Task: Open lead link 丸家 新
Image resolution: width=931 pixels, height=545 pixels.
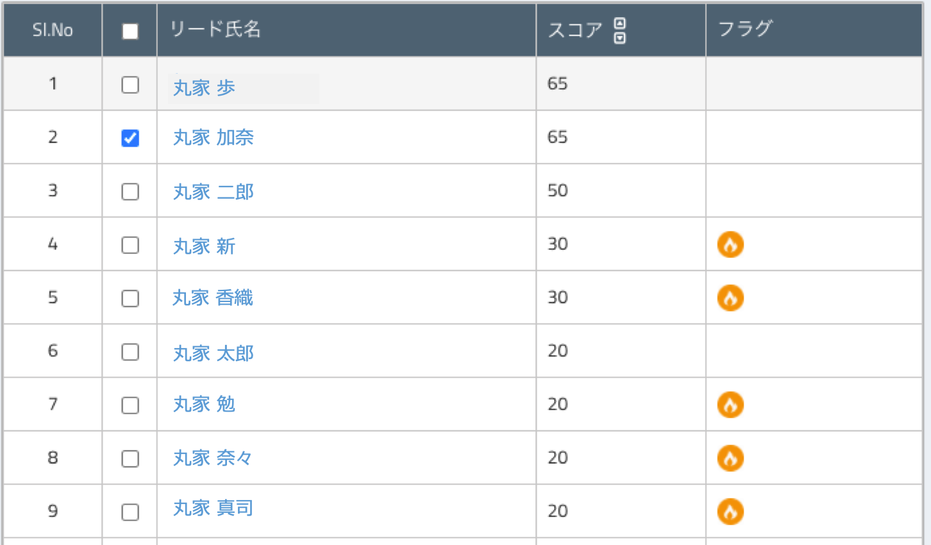Action: (205, 246)
